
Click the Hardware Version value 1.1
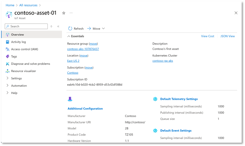pos(127,141)
